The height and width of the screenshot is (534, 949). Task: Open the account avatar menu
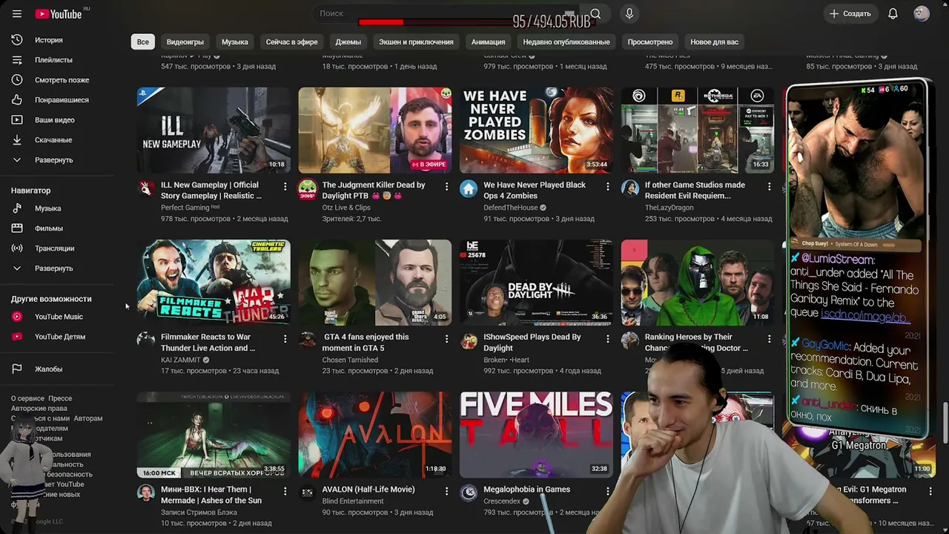pyautogui.click(x=922, y=13)
